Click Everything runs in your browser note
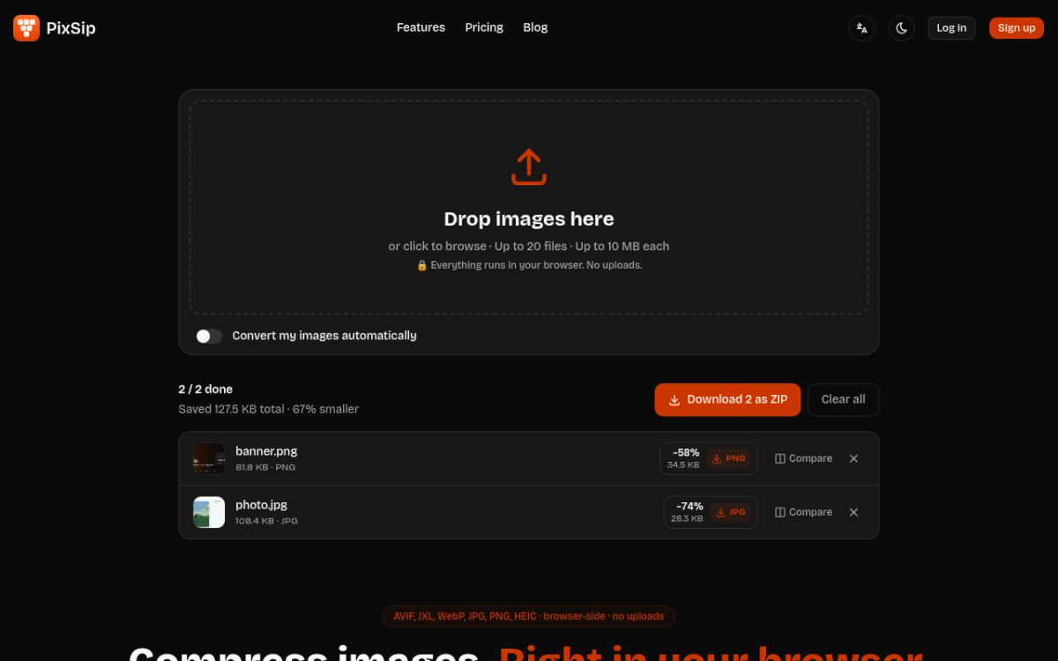This screenshot has height=661, width=1058. pyautogui.click(x=529, y=265)
